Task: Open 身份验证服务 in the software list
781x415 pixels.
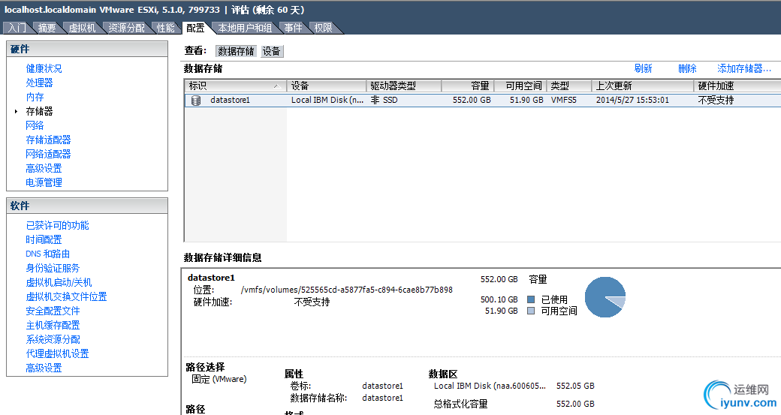Action: tap(53, 268)
